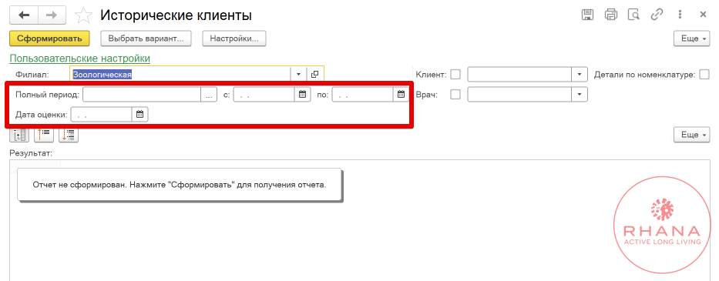Click the Дата оценки date field
This screenshot has width=719, height=281.
102,115
